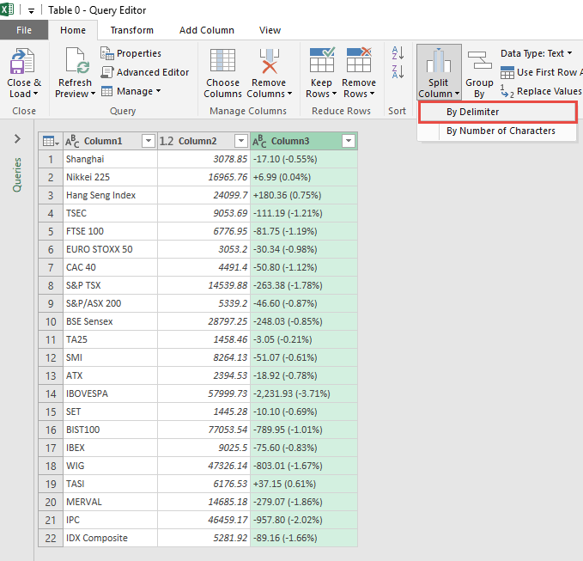
Task: Open the Split Column dropdown arrow
Action: pos(458,94)
